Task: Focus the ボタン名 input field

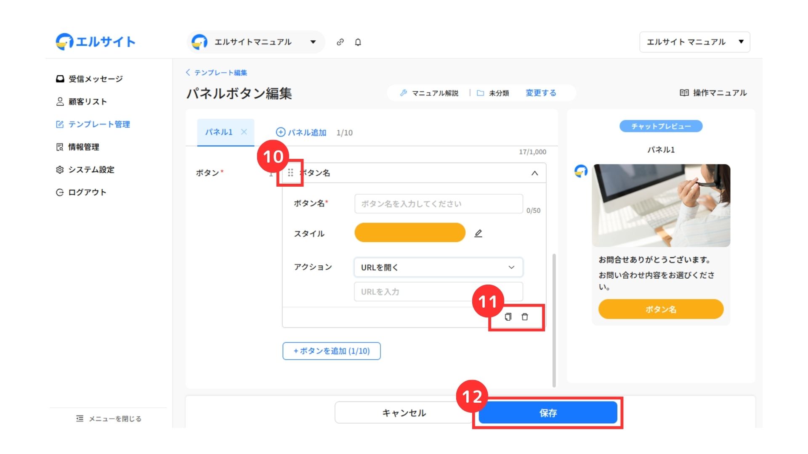Action: click(x=438, y=204)
